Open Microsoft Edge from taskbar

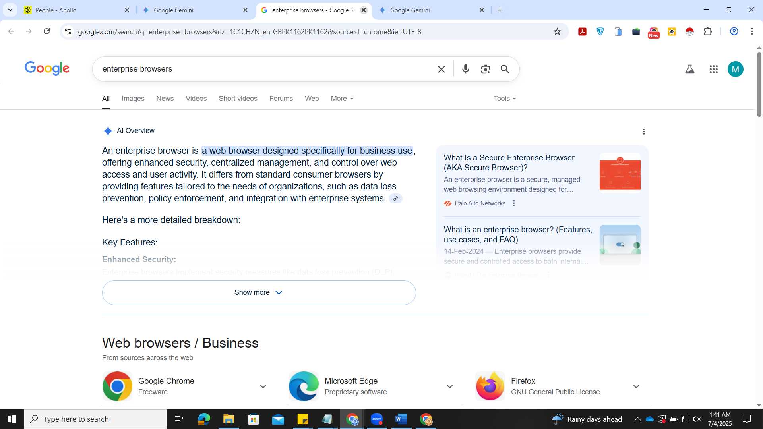(x=204, y=419)
